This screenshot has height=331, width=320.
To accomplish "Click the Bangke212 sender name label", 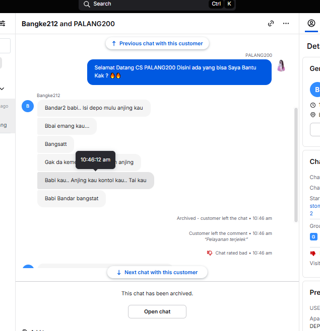I will coord(48,96).
